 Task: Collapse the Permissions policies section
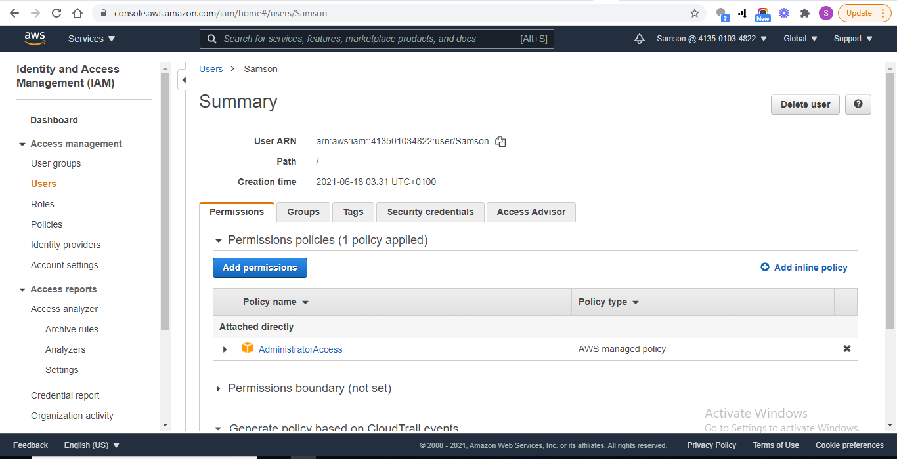218,240
